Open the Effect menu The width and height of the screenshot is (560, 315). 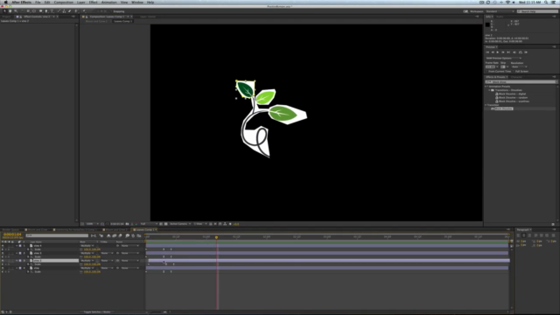[93, 2]
